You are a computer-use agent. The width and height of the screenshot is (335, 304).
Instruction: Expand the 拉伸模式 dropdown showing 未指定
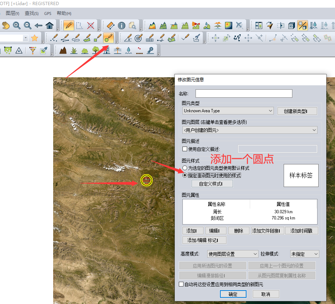[x=304, y=254]
